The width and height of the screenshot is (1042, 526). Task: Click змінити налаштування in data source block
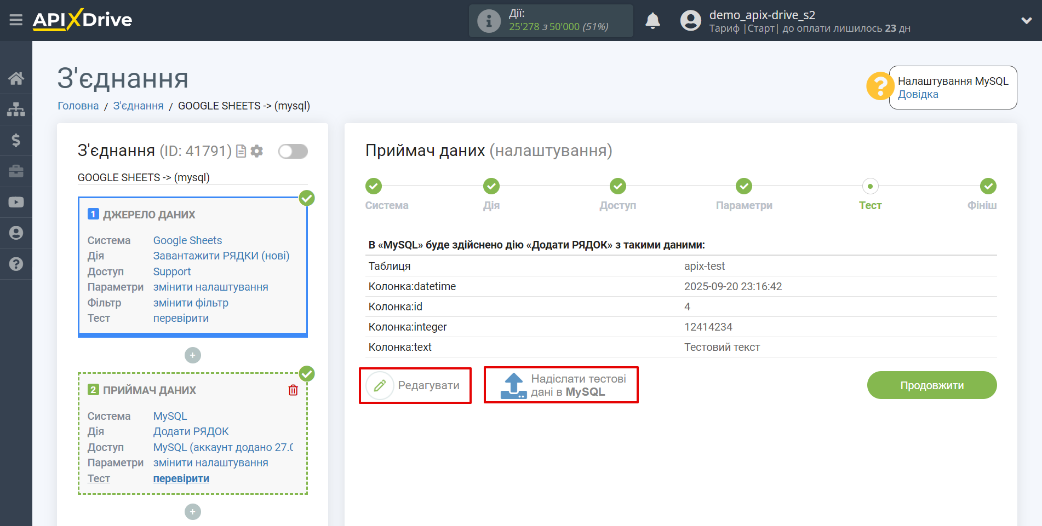[x=211, y=287]
